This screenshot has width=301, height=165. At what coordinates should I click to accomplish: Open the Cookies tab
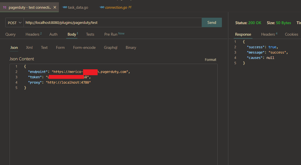click(x=291, y=34)
